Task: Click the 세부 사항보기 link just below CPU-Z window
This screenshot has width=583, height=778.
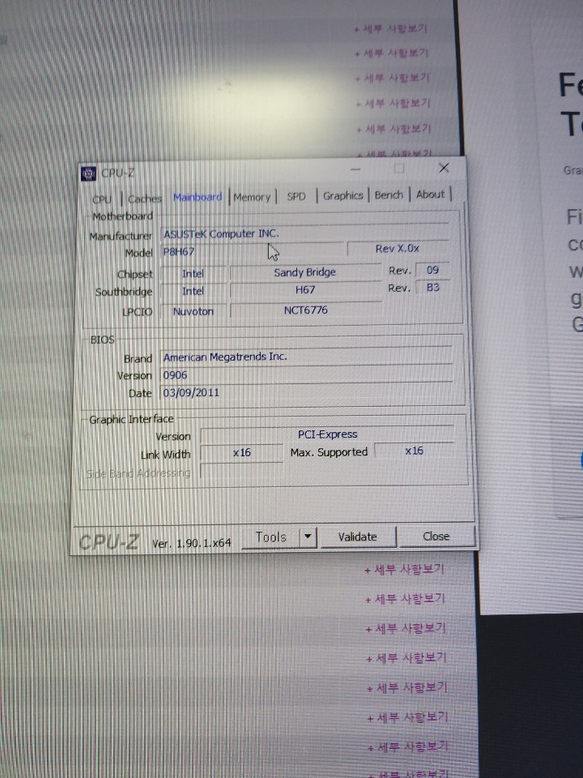Action: coord(405,570)
